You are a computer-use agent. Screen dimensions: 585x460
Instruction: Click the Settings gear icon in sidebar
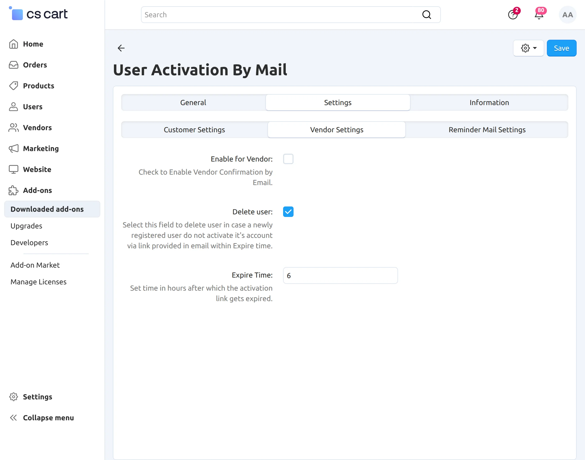(14, 397)
